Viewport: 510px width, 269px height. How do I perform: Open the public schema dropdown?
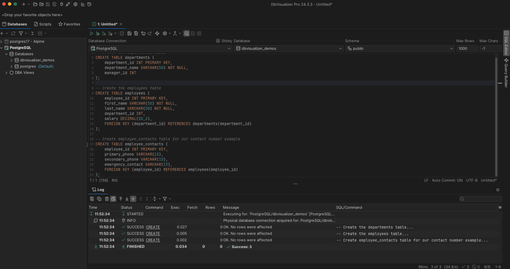pyautogui.click(x=452, y=48)
